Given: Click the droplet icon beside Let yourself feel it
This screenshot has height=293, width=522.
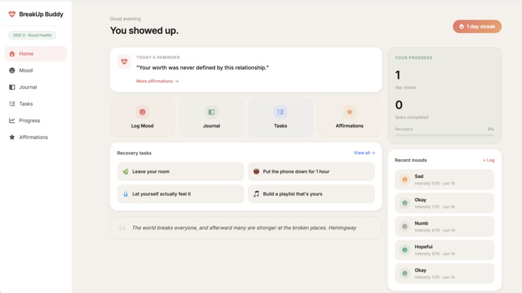Looking at the screenshot, I should 126,194.
